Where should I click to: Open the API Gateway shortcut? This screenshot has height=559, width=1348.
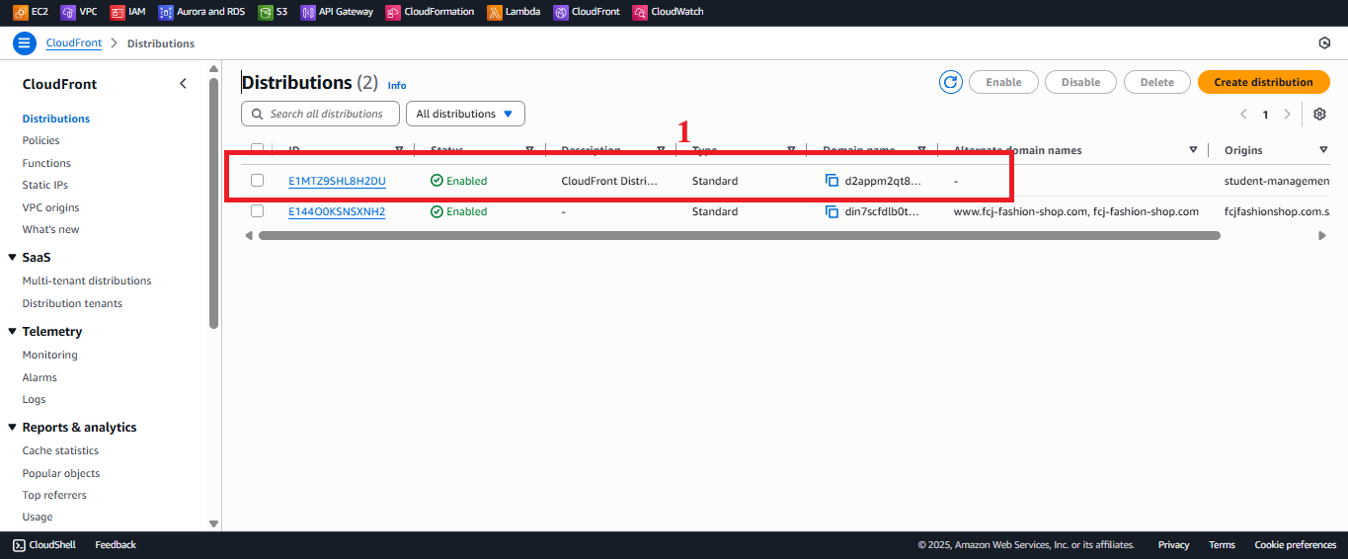(x=338, y=12)
